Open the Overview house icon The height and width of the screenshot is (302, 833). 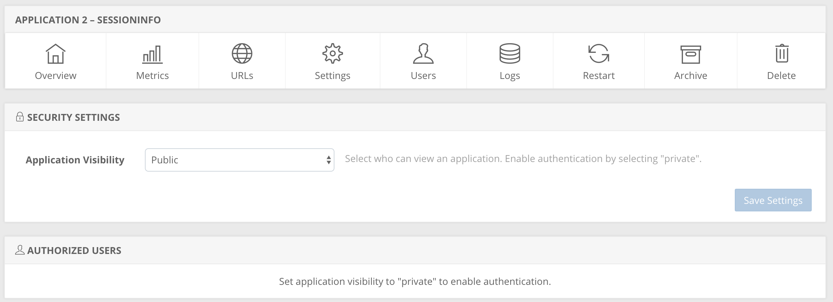[x=56, y=54]
